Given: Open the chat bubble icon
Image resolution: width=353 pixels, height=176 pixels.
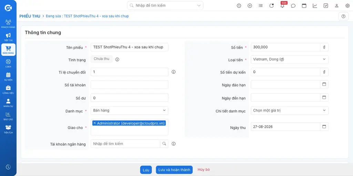Looking at the screenshot, I should tap(293, 6).
